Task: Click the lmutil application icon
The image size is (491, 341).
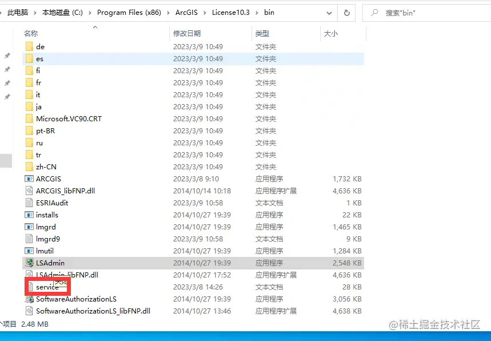Action: (x=29, y=251)
